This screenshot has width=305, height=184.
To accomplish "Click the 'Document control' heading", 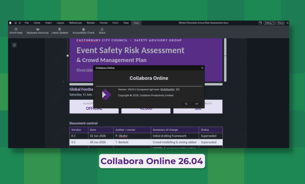I will pyautogui.click(x=83, y=123).
